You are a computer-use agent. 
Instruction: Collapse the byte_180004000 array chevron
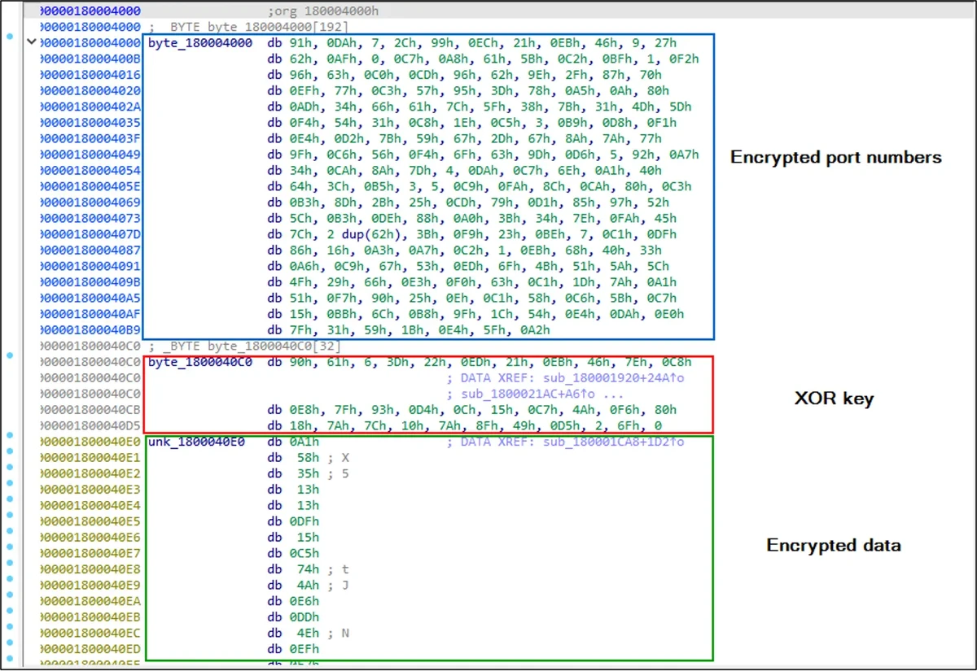tap(33, 42)
